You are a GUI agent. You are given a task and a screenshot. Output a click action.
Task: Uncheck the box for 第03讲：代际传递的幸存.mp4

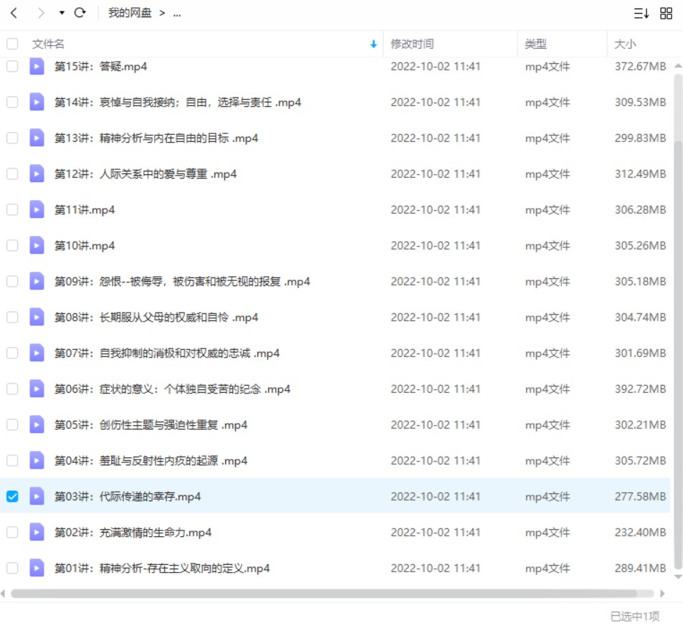(12, 496)
